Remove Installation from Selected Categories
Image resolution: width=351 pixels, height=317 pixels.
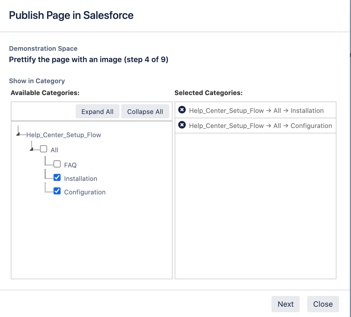(x=182, y=110)
